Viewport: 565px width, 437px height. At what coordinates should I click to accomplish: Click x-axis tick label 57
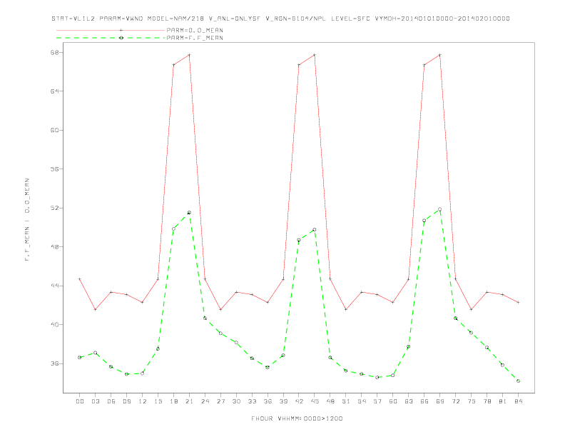coord(377,401)
